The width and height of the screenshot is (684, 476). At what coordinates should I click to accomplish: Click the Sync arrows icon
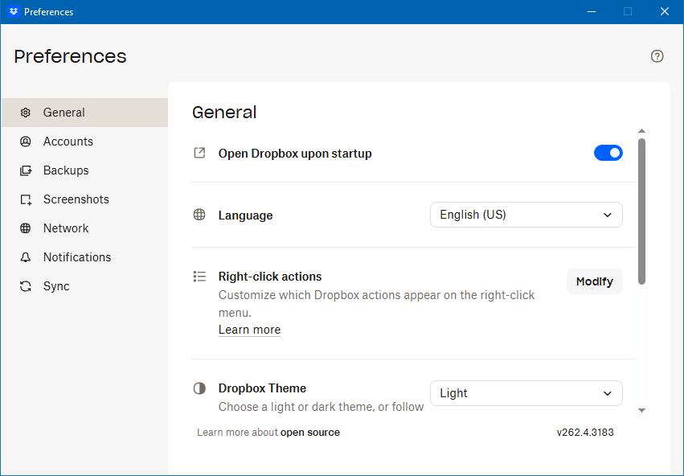click(25, 286)
